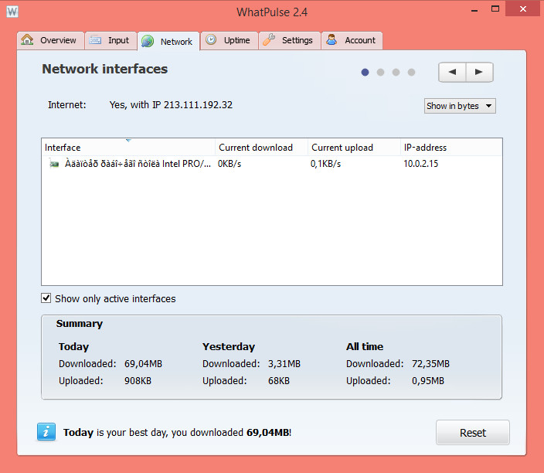Click the internet IP 213.111.192.32 text
Screen dimensions: 544x473
[198, 105]
